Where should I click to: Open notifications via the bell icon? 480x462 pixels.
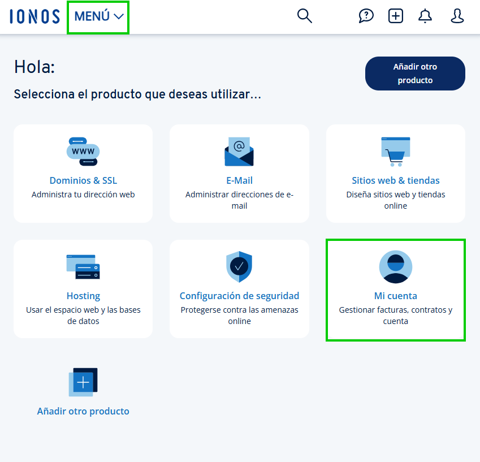pos(425,16)
